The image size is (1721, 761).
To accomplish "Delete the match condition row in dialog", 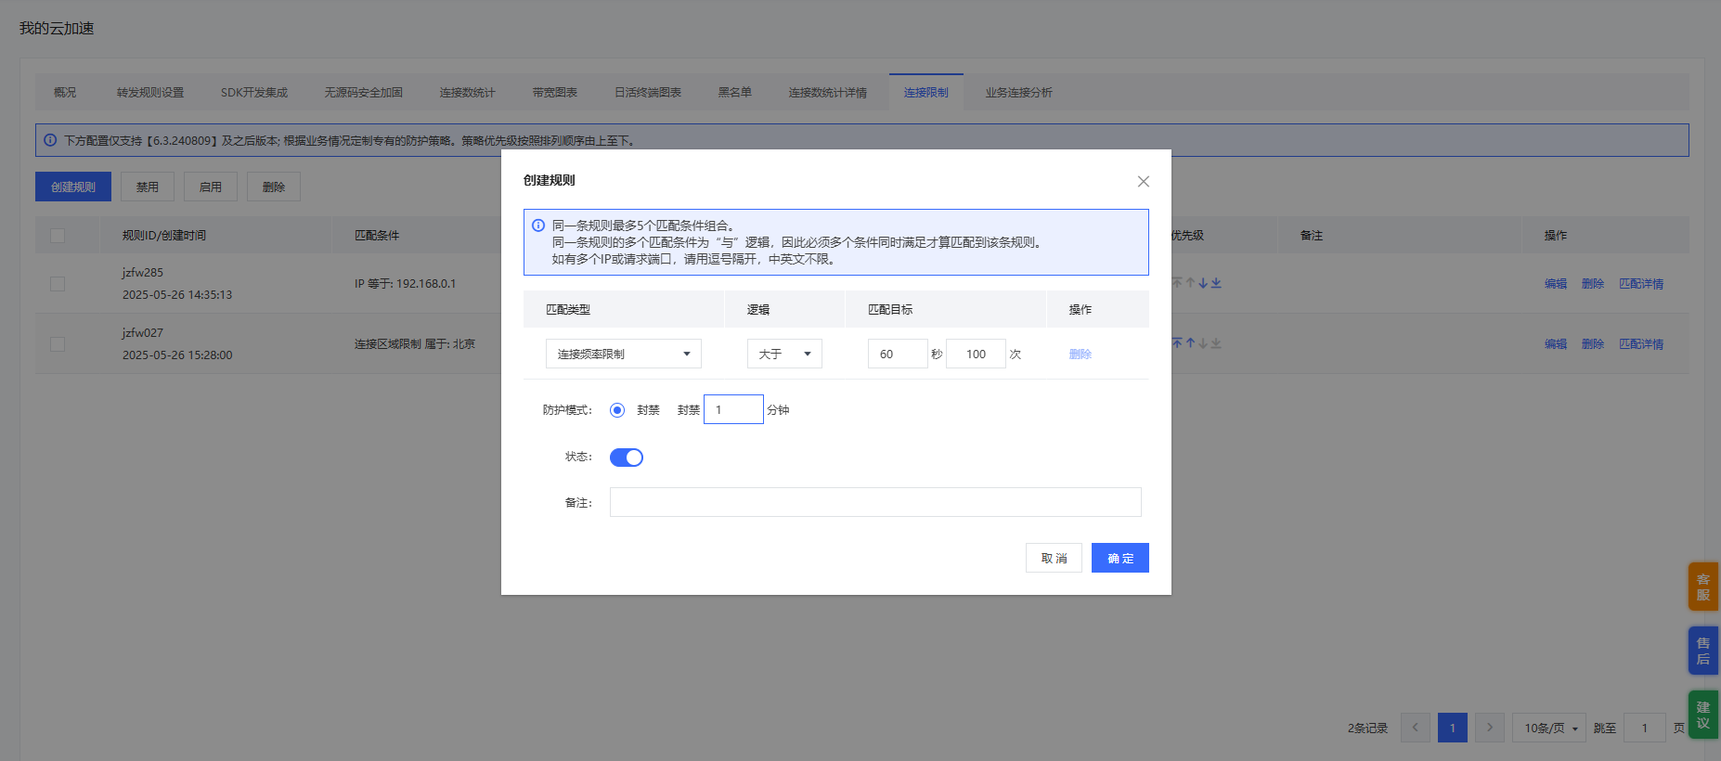I will tap(1080, 355).
